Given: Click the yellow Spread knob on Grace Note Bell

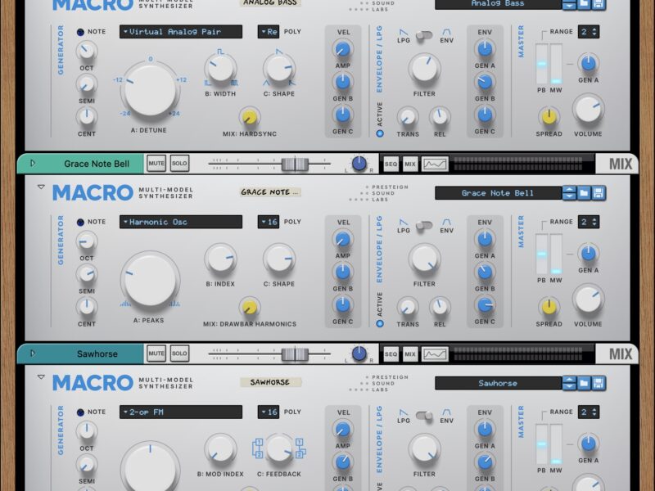Looking at the screenshot, I should click(549, 307).
